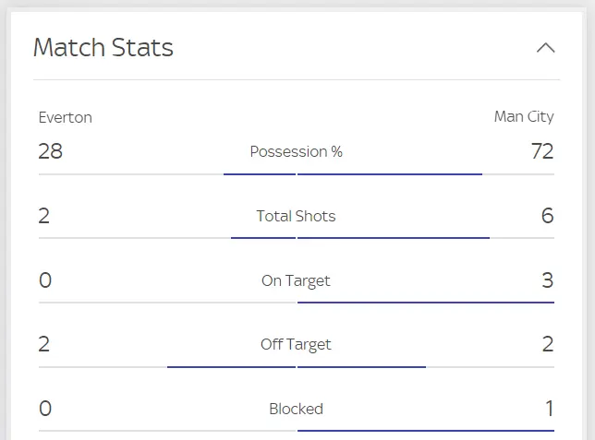
Task: Click the Total Shots label
Action: tap(296, 216)
